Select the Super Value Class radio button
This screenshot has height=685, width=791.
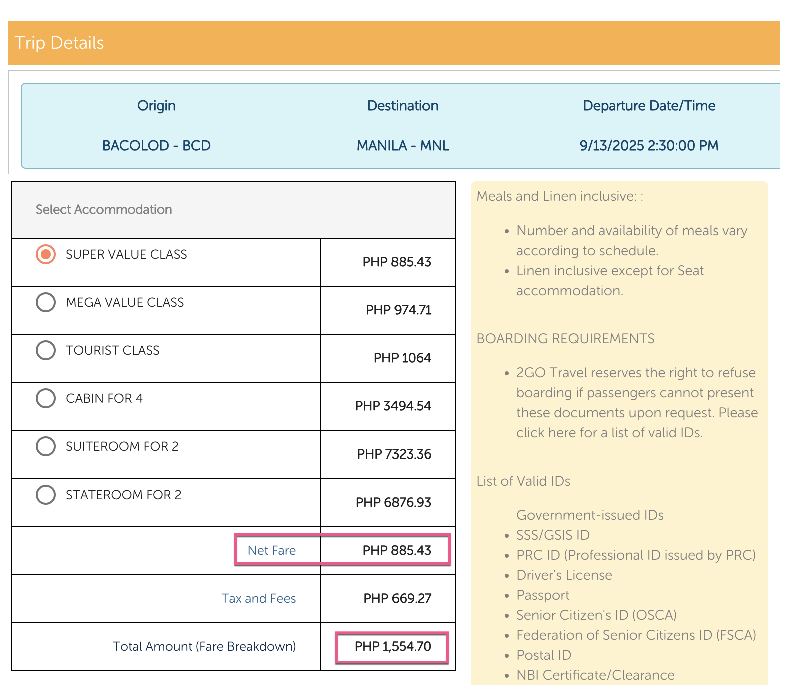coord(46,254)
